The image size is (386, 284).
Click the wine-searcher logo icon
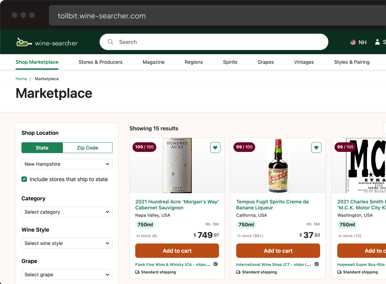24,42
